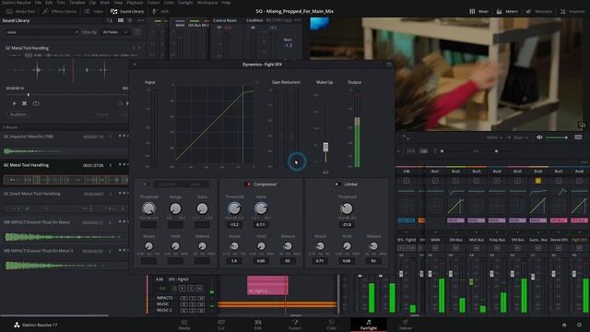Click the Sound Library sort icon

point(110,20)
